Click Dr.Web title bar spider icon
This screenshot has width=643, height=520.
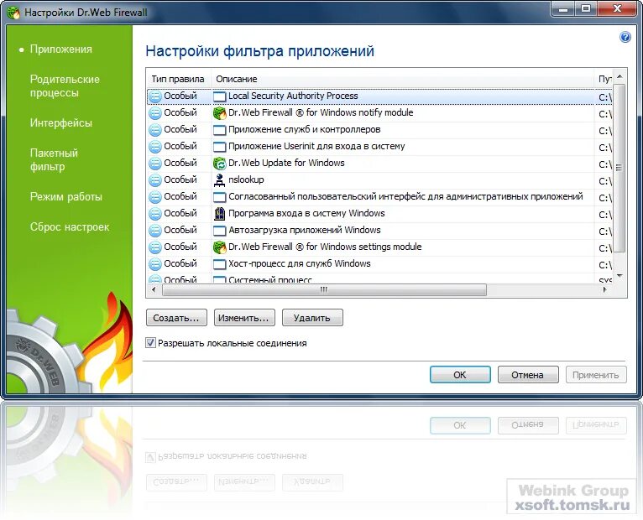[x=13, y=13]
